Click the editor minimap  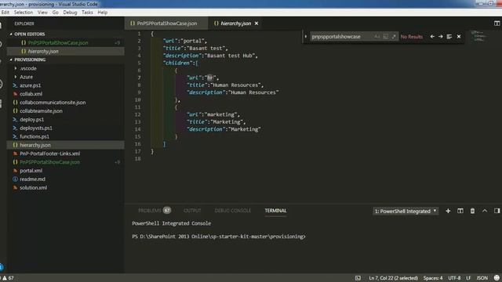click(479, 36)
